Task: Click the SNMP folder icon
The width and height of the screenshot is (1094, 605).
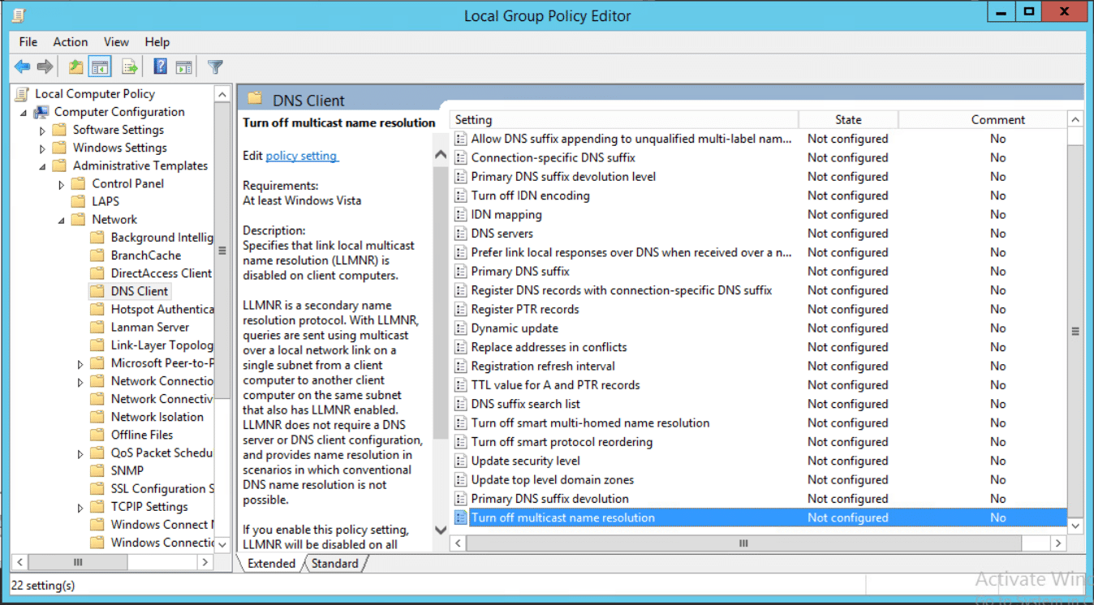Action: (x=97, y=470)
